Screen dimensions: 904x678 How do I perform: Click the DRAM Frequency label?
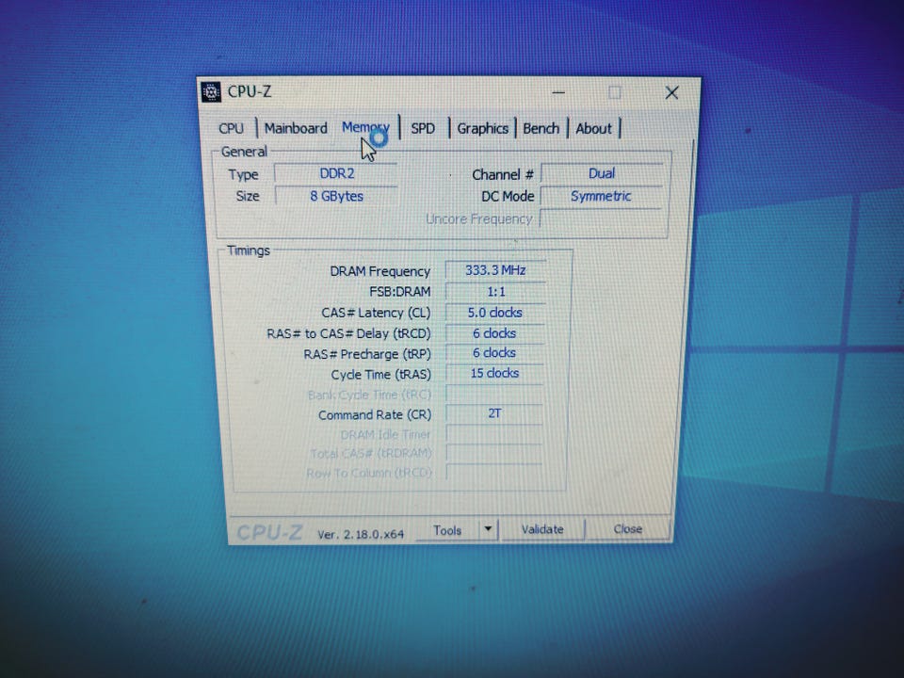click(379, 271)
